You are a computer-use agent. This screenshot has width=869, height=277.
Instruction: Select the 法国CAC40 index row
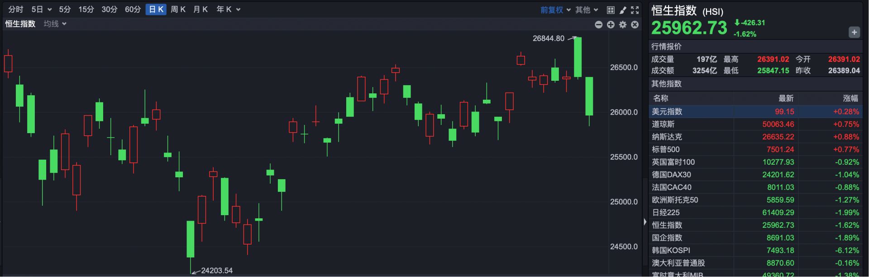(755, 187)
